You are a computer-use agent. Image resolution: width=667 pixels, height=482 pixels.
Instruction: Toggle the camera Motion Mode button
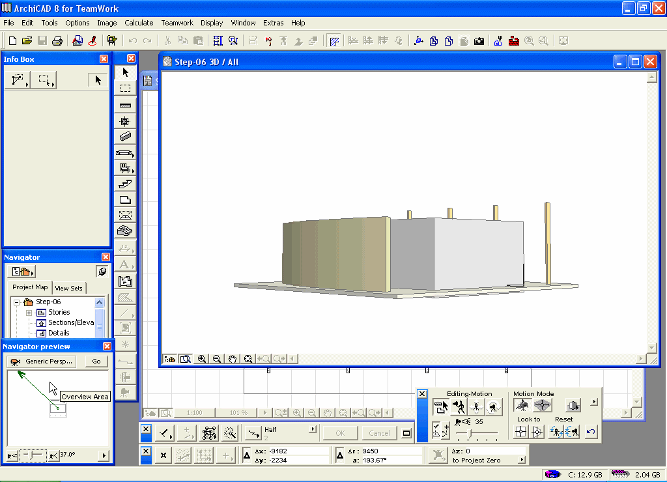521,406
